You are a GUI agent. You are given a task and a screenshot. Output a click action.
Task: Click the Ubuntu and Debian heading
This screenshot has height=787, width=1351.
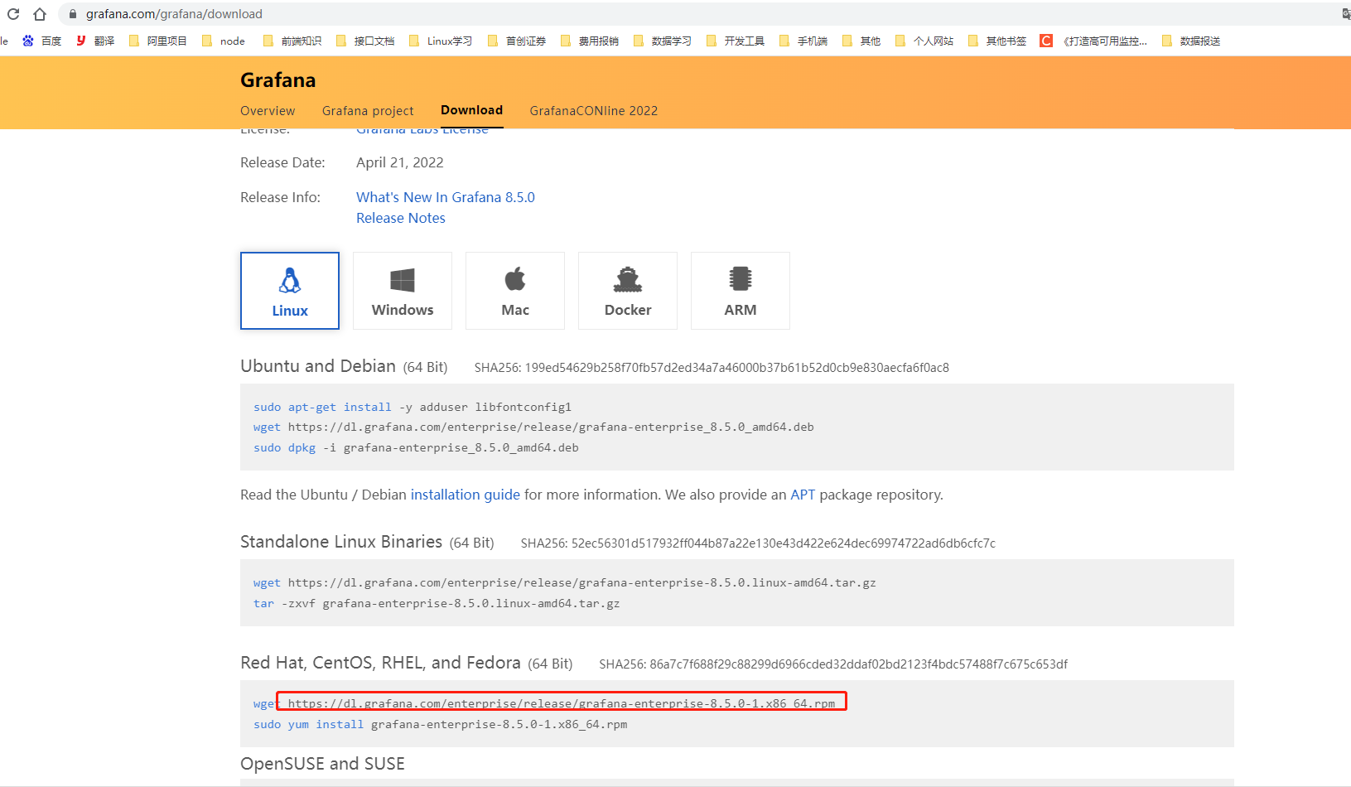[318, 366]
